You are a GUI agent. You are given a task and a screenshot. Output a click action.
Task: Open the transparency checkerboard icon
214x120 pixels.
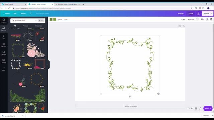(x=198, y=19)
